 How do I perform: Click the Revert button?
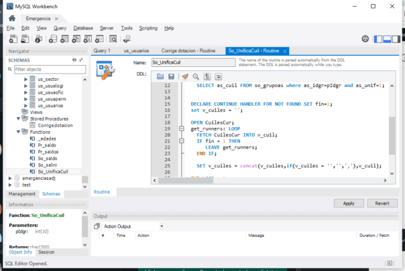click(382, 203)
